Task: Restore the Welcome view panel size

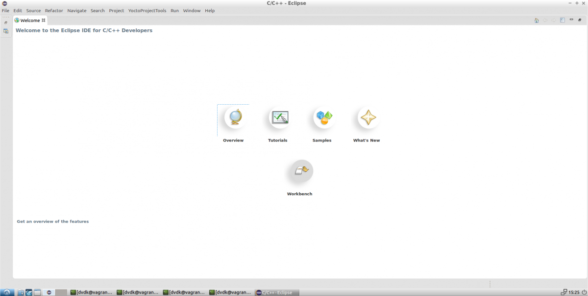Action: tap(579, 20)
